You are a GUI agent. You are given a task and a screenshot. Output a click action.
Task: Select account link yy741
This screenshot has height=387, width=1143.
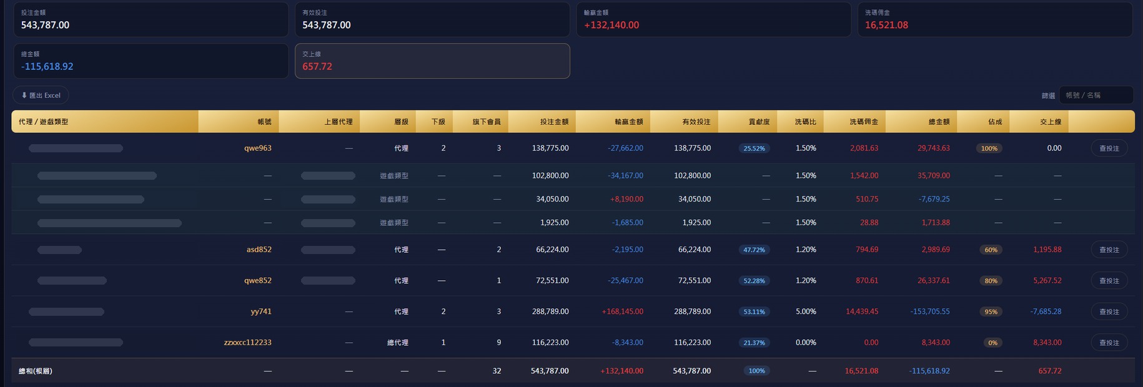point(261,311)
